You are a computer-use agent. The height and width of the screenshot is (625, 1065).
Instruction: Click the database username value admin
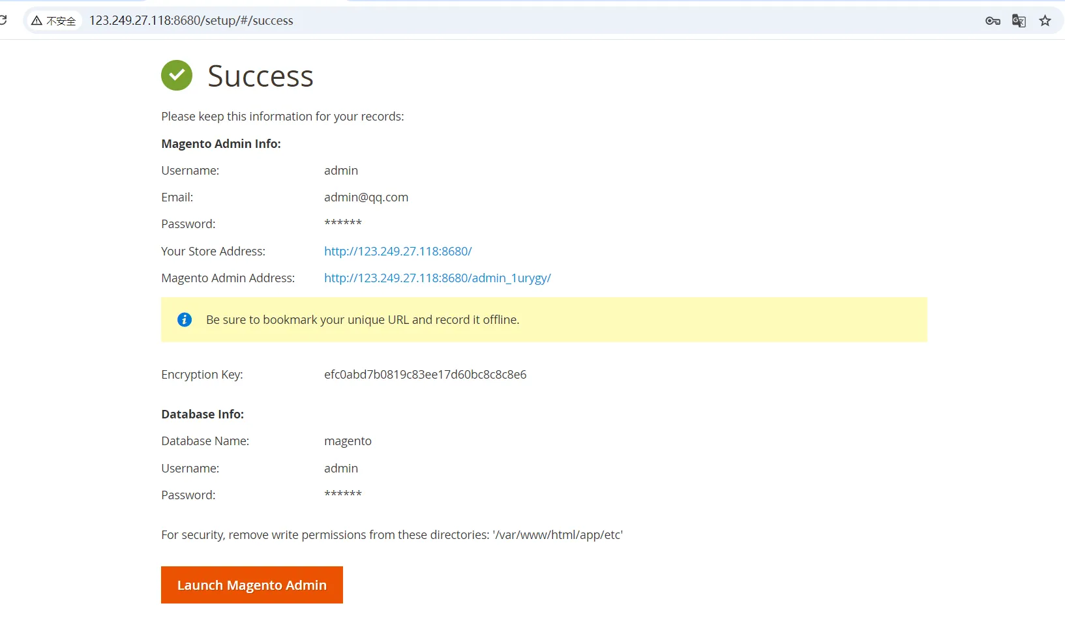(341, 469)
